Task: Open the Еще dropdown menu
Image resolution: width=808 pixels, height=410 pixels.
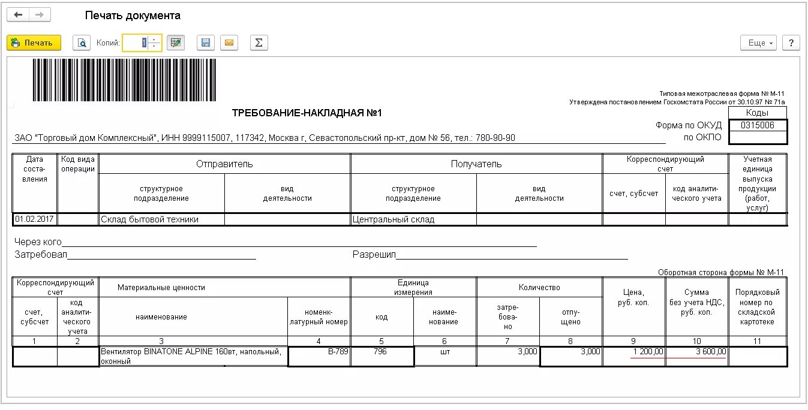Action: pyautogui.click(x=759, y=43)
